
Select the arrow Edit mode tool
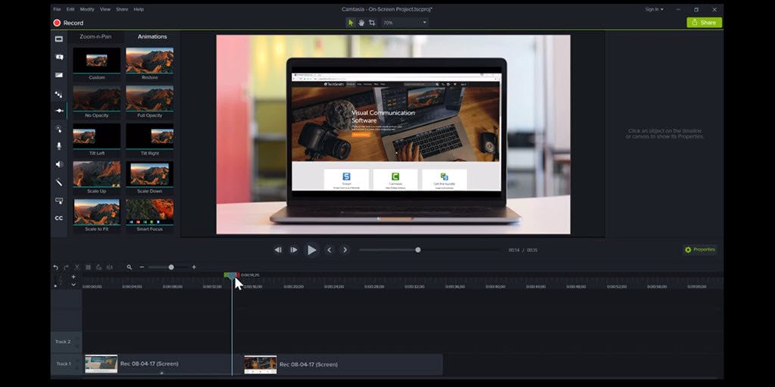pyautogui.click(x=351, y=23)
